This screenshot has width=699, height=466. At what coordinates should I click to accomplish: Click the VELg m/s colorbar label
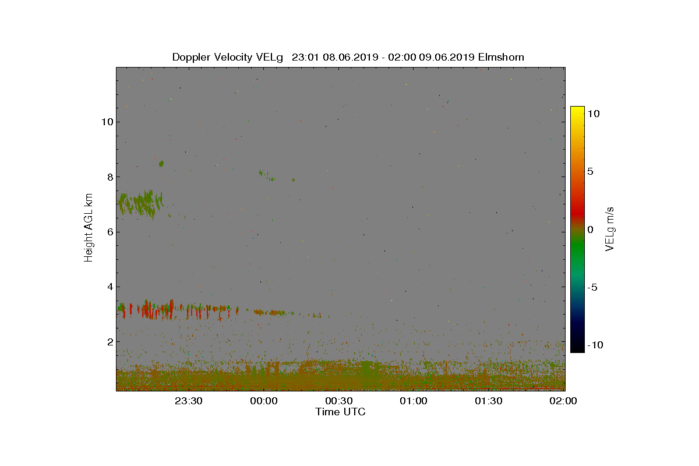pyautogui.click(x=609, y=228)
